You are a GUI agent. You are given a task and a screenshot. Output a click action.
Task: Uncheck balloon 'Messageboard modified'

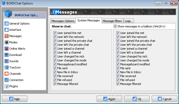point(118,64)
